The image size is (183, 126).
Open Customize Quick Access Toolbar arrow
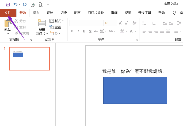click(48, 5)
